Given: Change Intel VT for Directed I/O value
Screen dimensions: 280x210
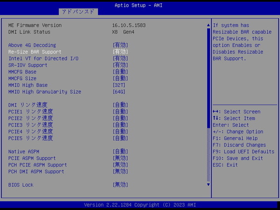Looking at the screenshot, I should point(120,58).
